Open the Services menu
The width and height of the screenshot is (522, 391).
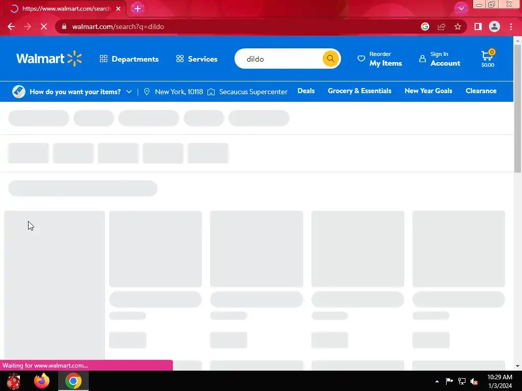point(197,59)
